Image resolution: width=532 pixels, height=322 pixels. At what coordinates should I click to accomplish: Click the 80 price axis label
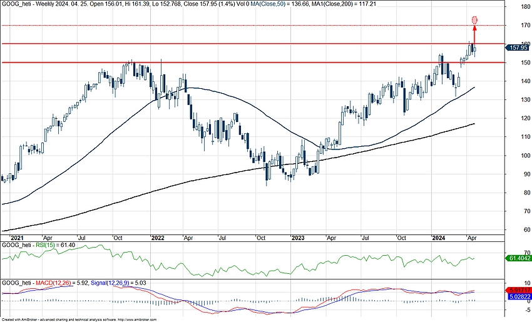tap(528, 193)
